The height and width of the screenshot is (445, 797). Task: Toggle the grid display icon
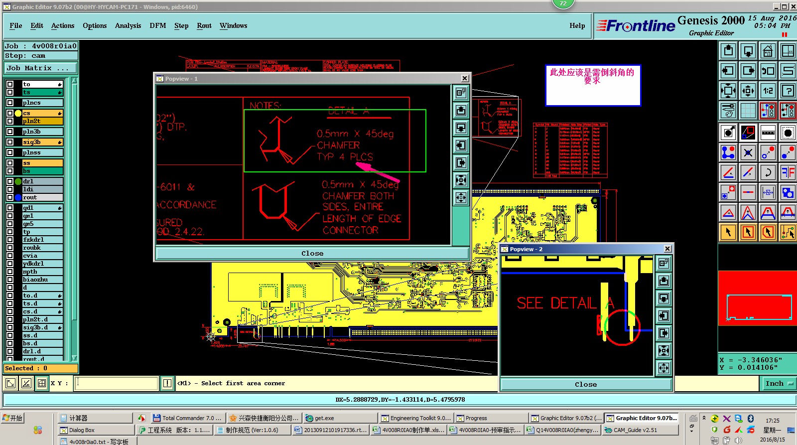(748, 111)
